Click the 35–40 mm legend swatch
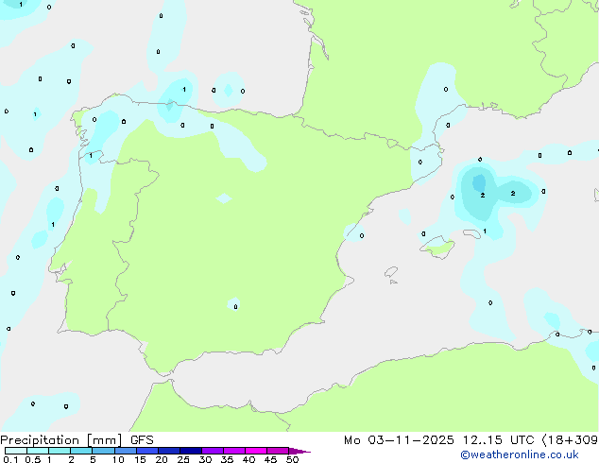 pos(234,451)
